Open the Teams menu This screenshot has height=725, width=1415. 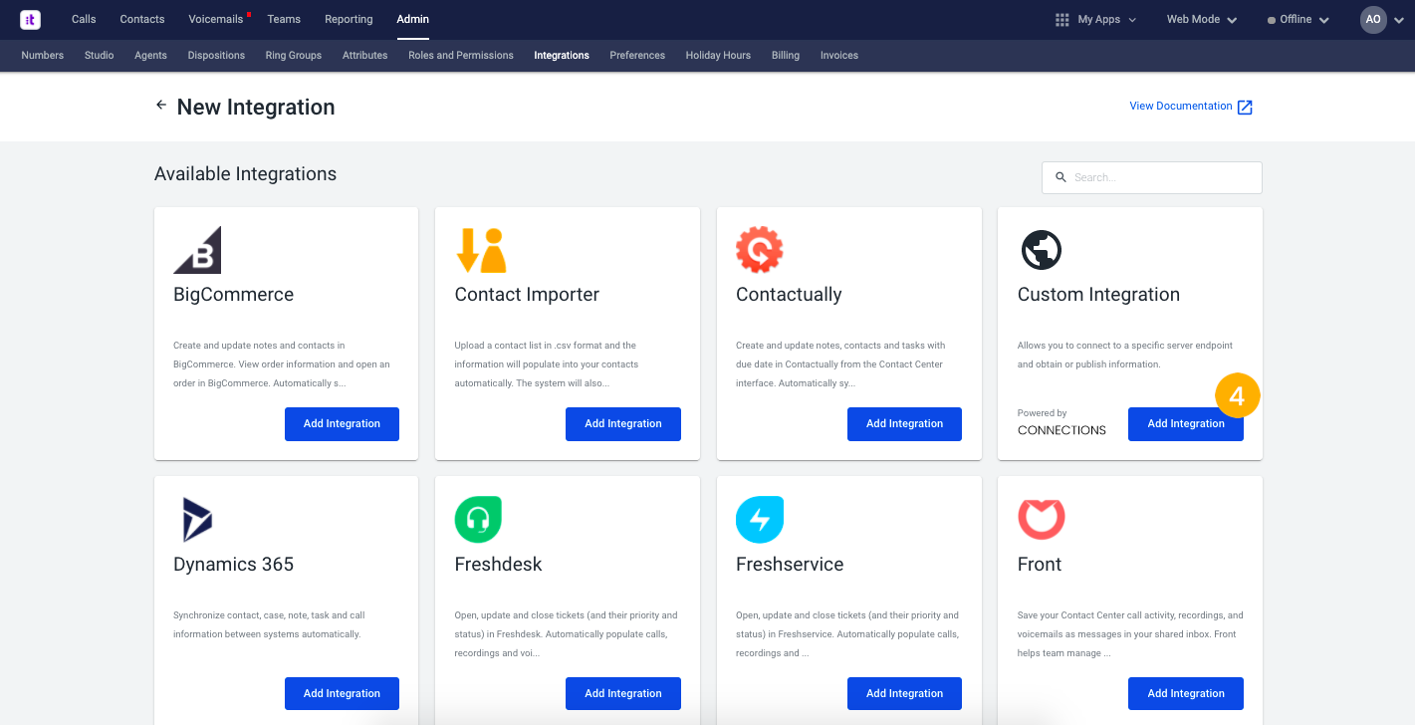point(284,19)
